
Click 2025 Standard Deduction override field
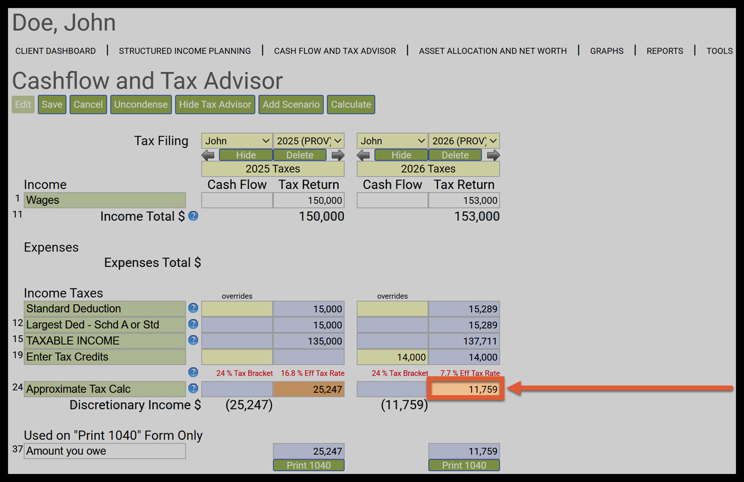(x=237, y=308)
